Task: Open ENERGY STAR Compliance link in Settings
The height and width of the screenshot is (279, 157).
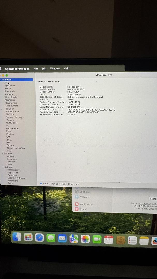Action: click(145, 206)
